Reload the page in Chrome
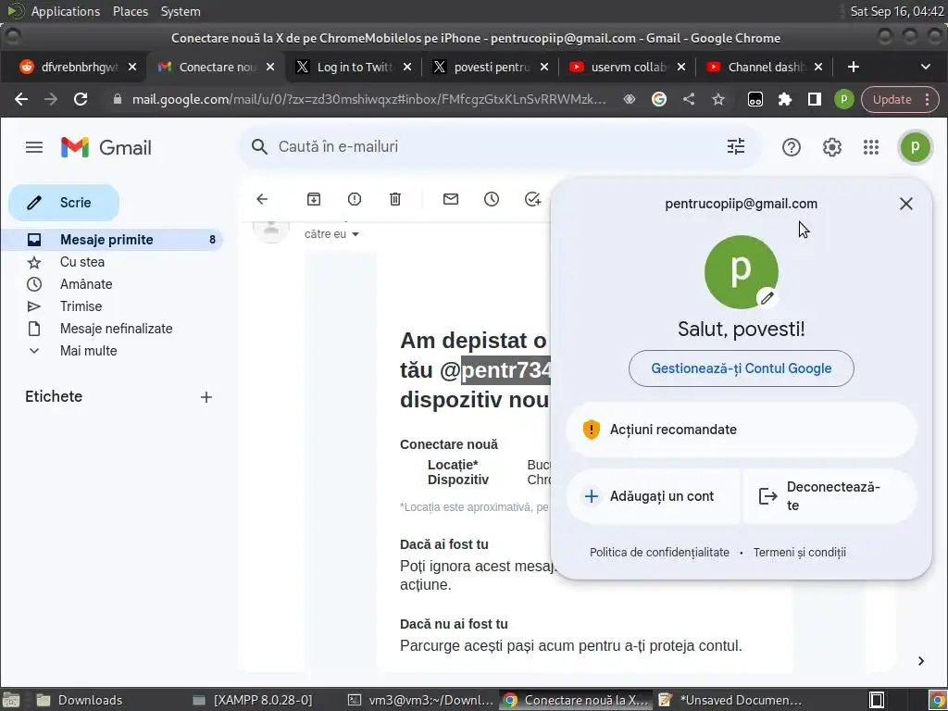The image size is (948, 711). [81, 99]
